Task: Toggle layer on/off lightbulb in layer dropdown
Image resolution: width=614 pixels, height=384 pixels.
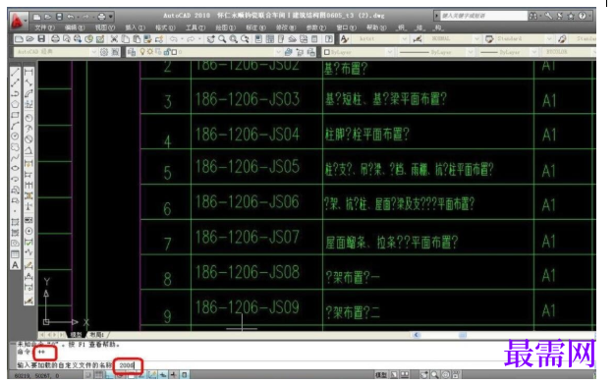Action: click(142, 52)
